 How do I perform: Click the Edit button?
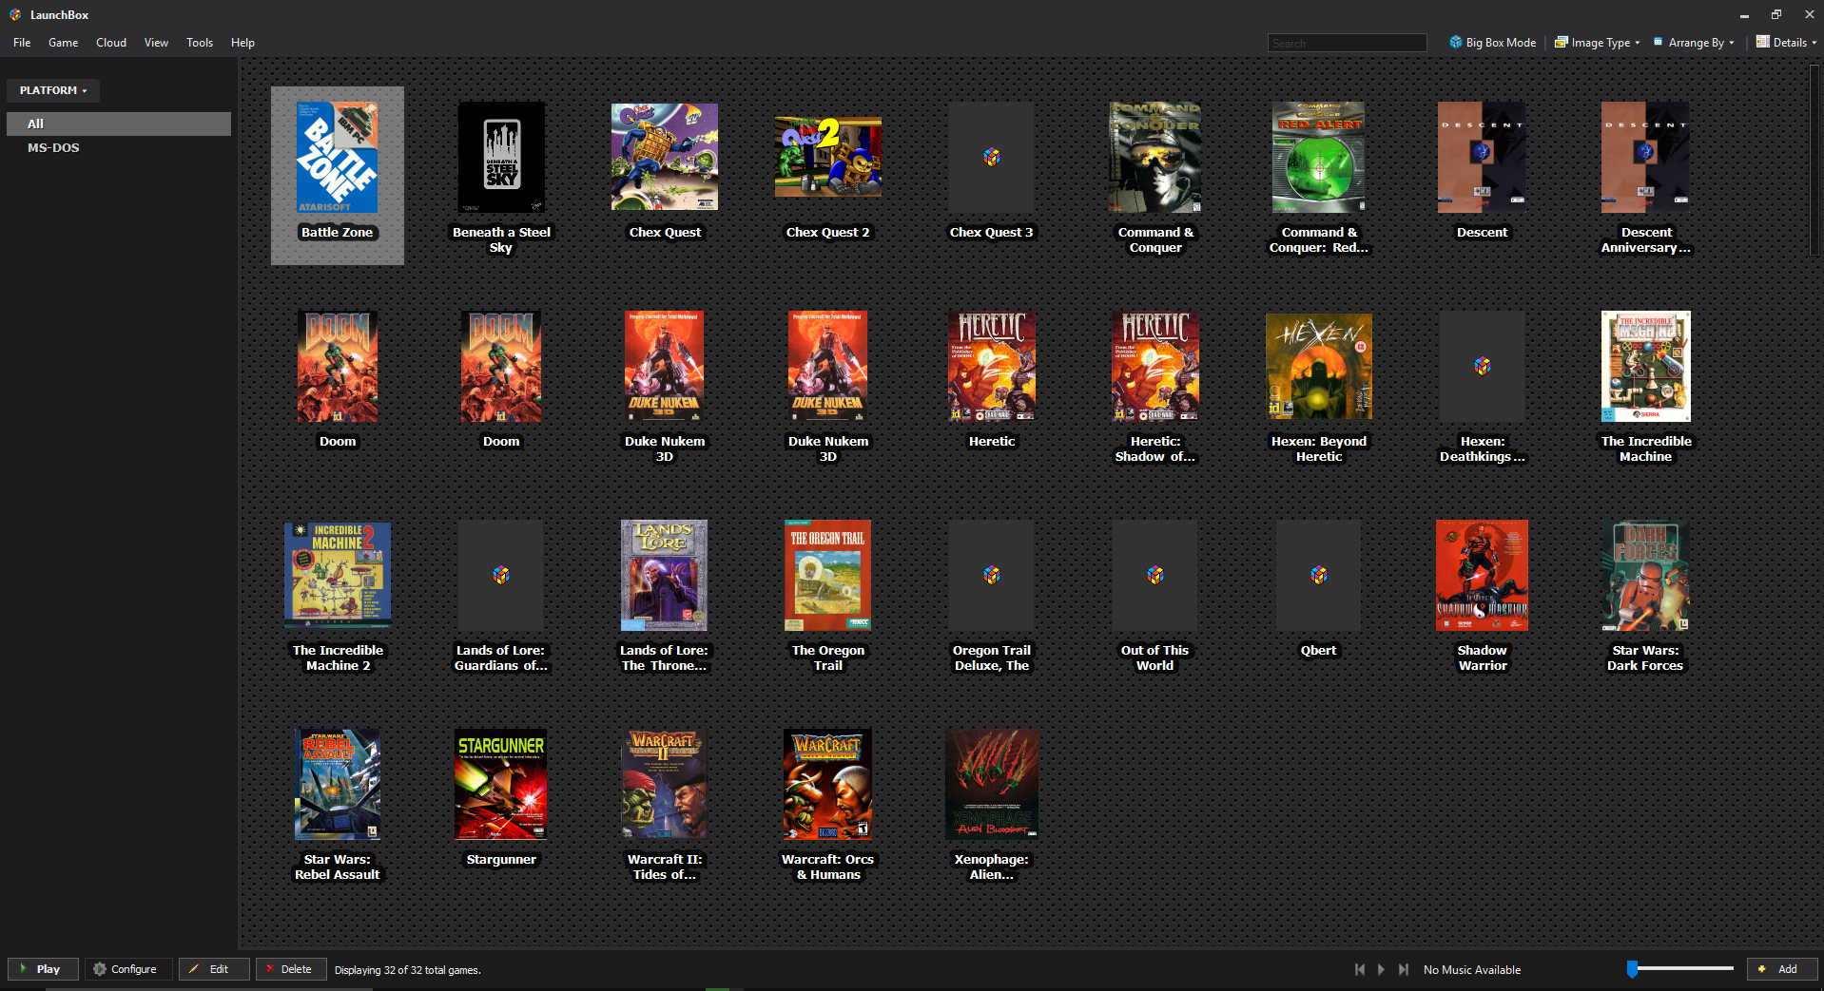coord(214,969)
